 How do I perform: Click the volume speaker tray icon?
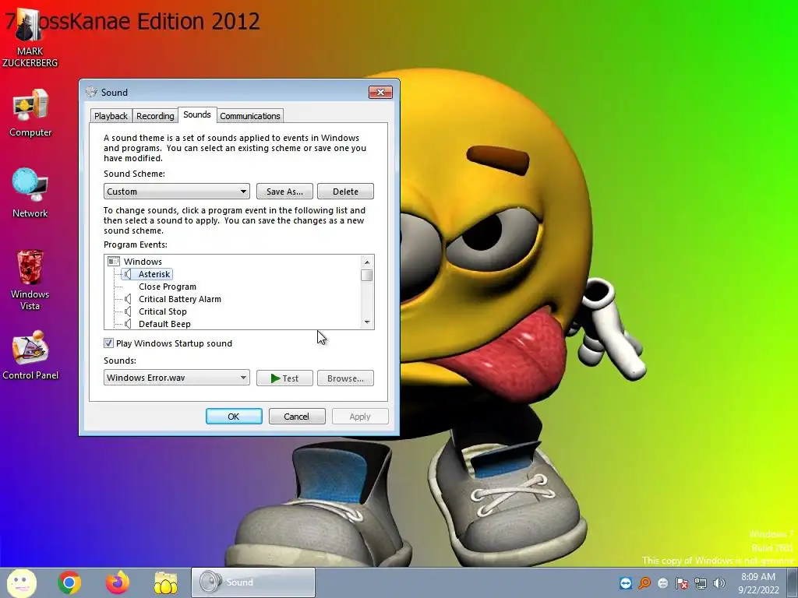click(x=719, y=583)
